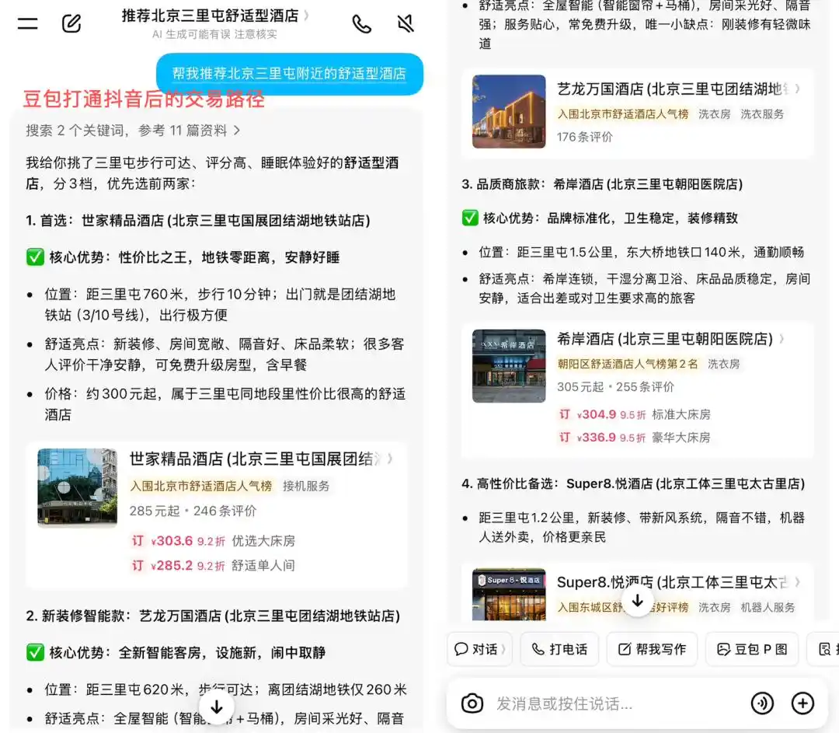Jump to bottom arrow in left screen
This screenshot has width=839, height=733.
216,707
